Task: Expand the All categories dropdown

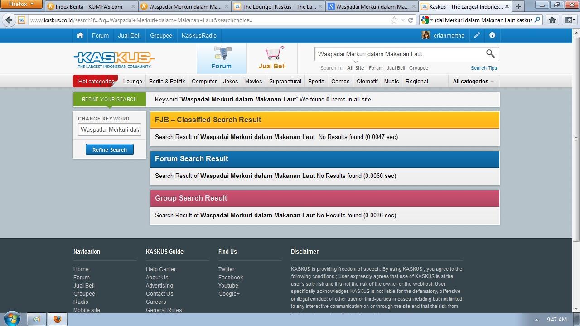Action: (473, 81)
